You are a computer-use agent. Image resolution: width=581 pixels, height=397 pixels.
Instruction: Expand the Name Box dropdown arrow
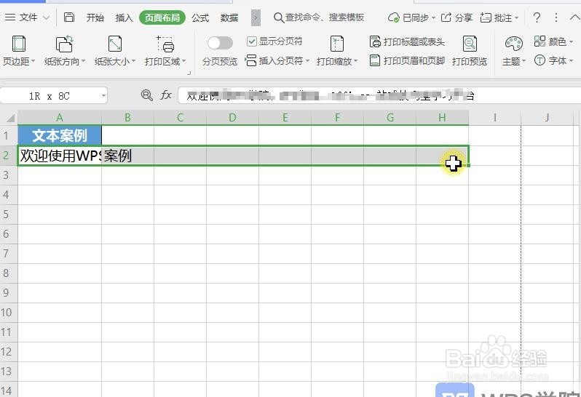(x=103, y=96)
